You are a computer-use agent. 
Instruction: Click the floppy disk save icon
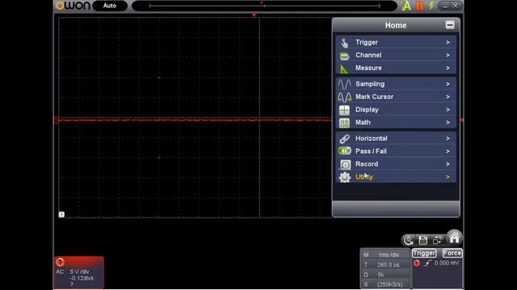423,240
